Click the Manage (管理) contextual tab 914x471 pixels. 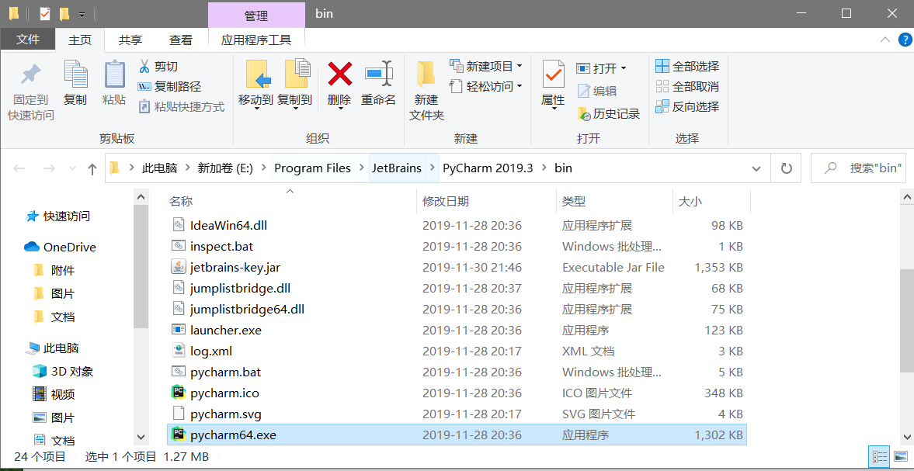tap(256, 15)
